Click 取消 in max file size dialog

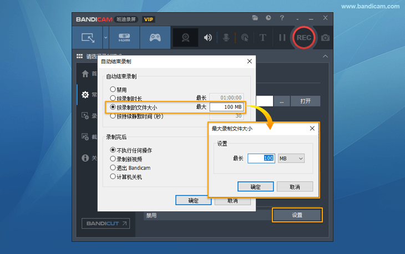click(x=295, y=187)
